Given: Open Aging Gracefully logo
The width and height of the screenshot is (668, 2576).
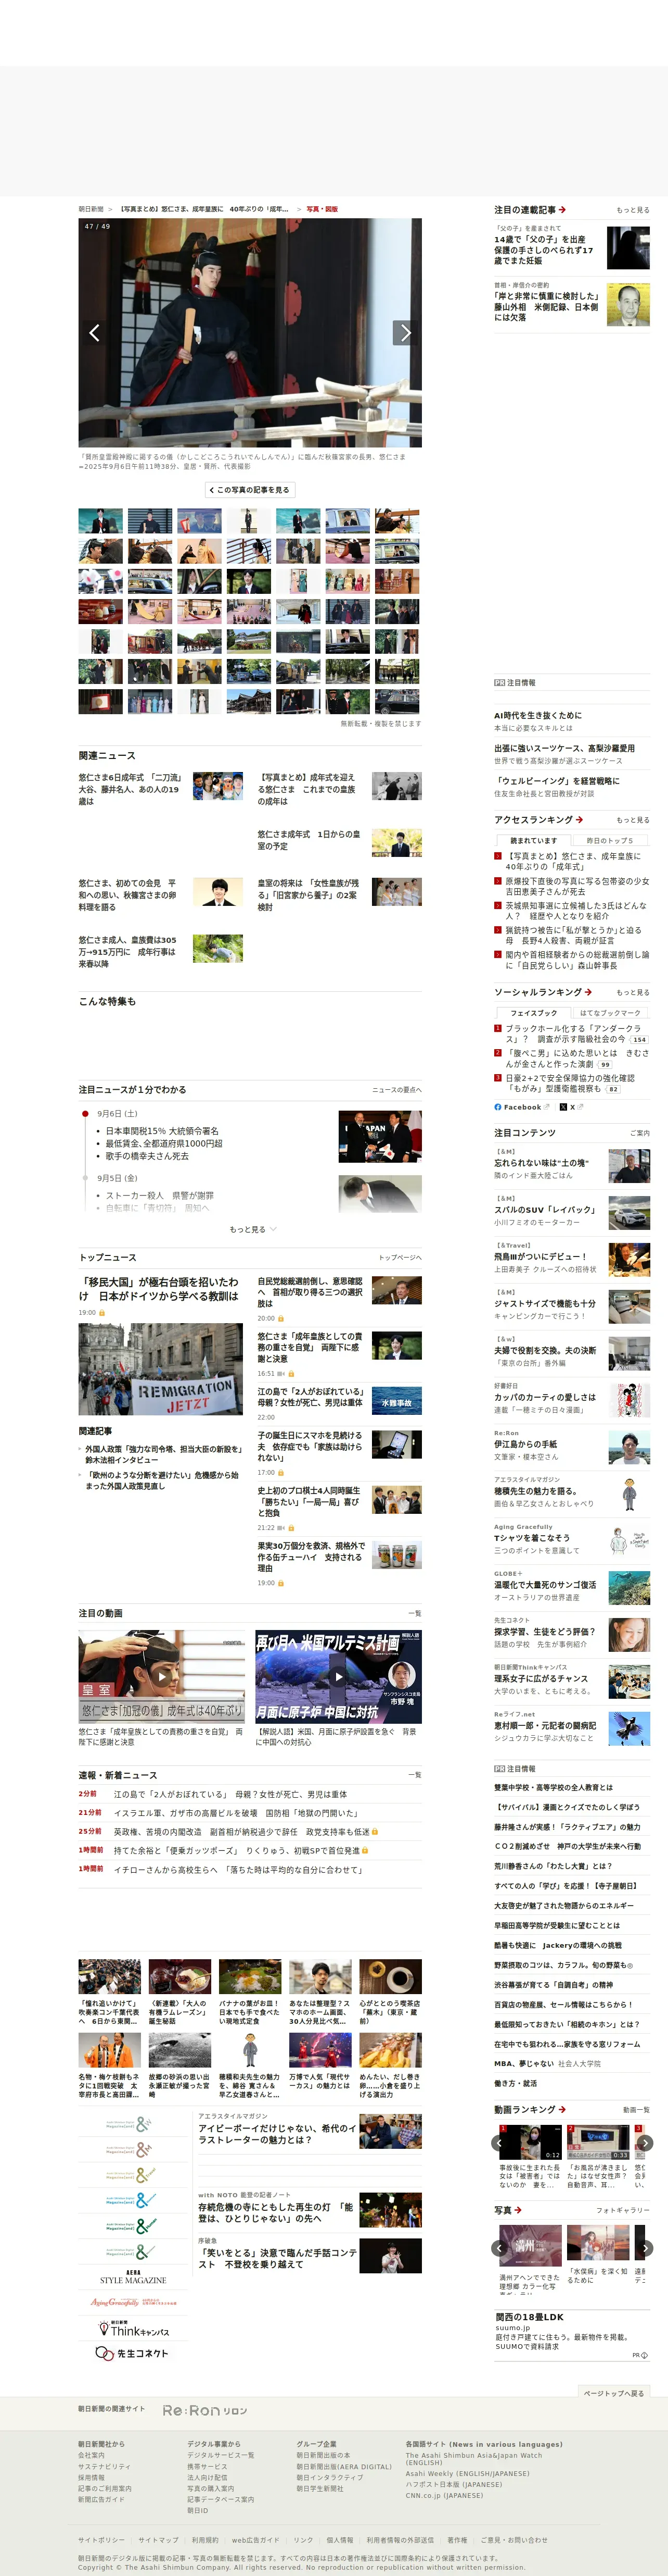Looking at the screenshot, I should point(133,2302).
